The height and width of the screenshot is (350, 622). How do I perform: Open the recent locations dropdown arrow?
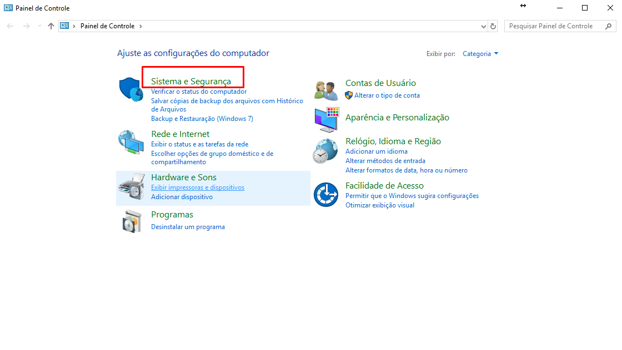39,26
